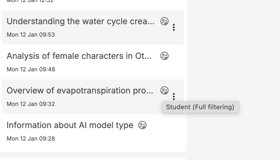280x160 pixels.
Task: Open the Understanding the water cycle conversation
Action: tap(81, 21)
